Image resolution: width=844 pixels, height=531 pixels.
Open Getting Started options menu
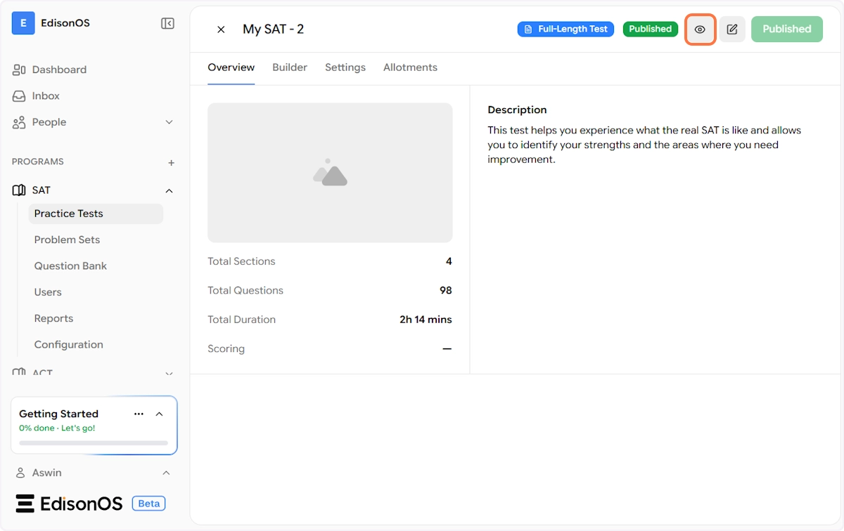(139, 414)
